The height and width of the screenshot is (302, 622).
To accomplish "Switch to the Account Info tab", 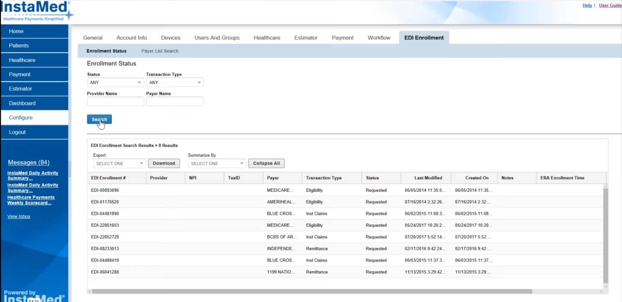I will tap(132, 38).
